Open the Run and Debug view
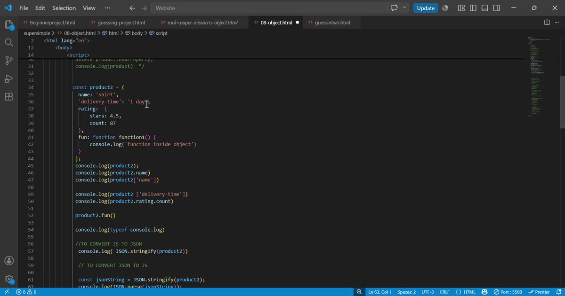 (x=8, y=78)
